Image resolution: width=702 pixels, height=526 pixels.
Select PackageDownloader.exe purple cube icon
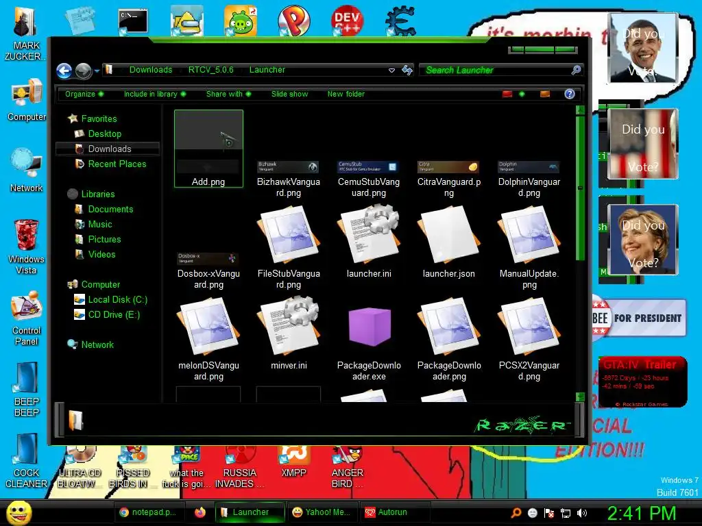369,327
